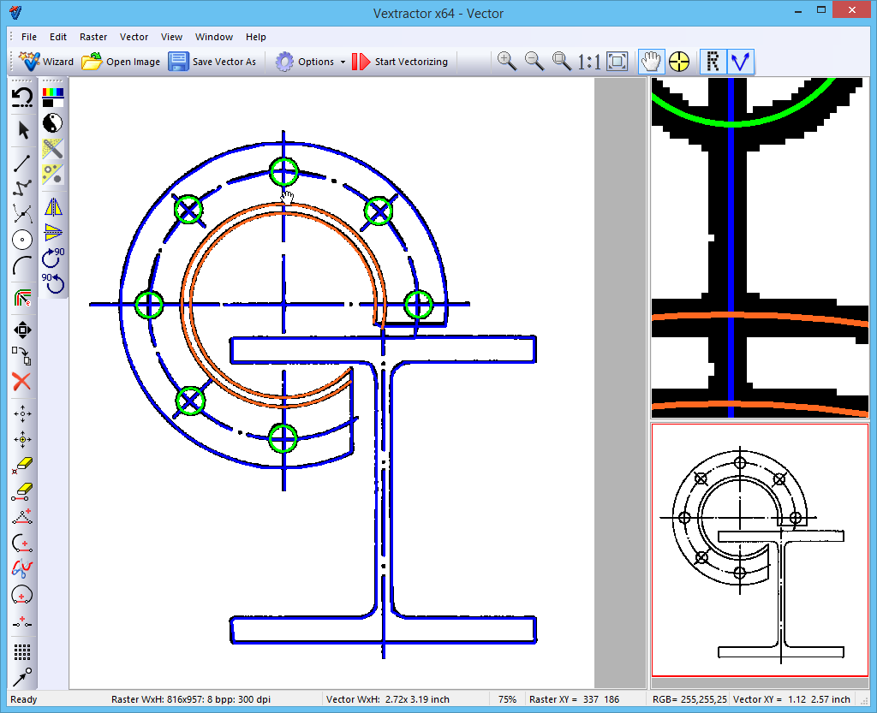
Task: Click the Start Vectorizing button
Action: (401, 61)
